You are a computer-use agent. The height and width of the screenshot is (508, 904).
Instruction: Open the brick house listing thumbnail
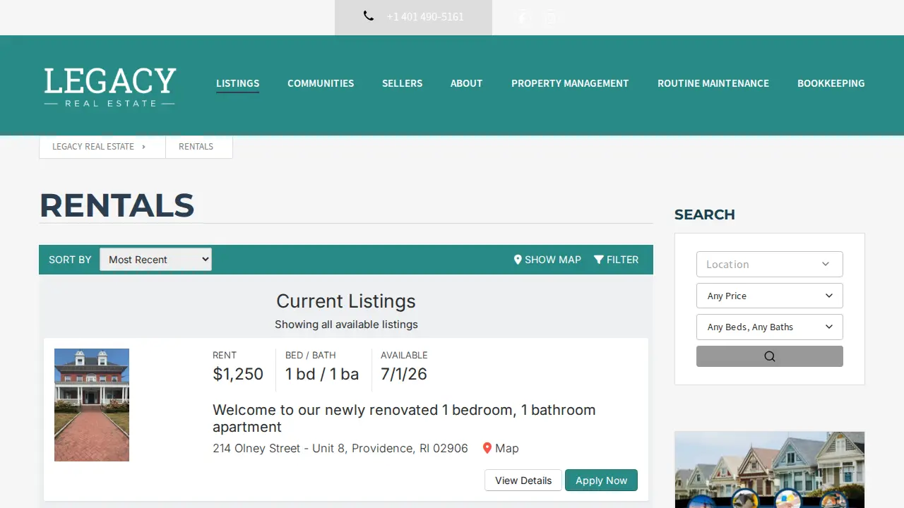[92, 405]
